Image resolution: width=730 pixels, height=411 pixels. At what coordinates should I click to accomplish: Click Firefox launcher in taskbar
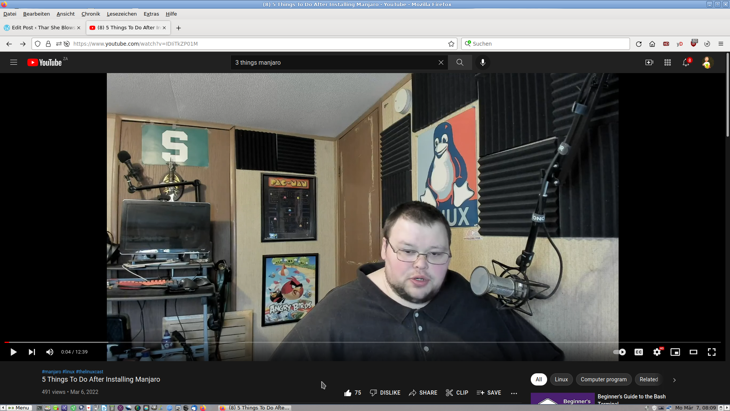coord(203,408)
